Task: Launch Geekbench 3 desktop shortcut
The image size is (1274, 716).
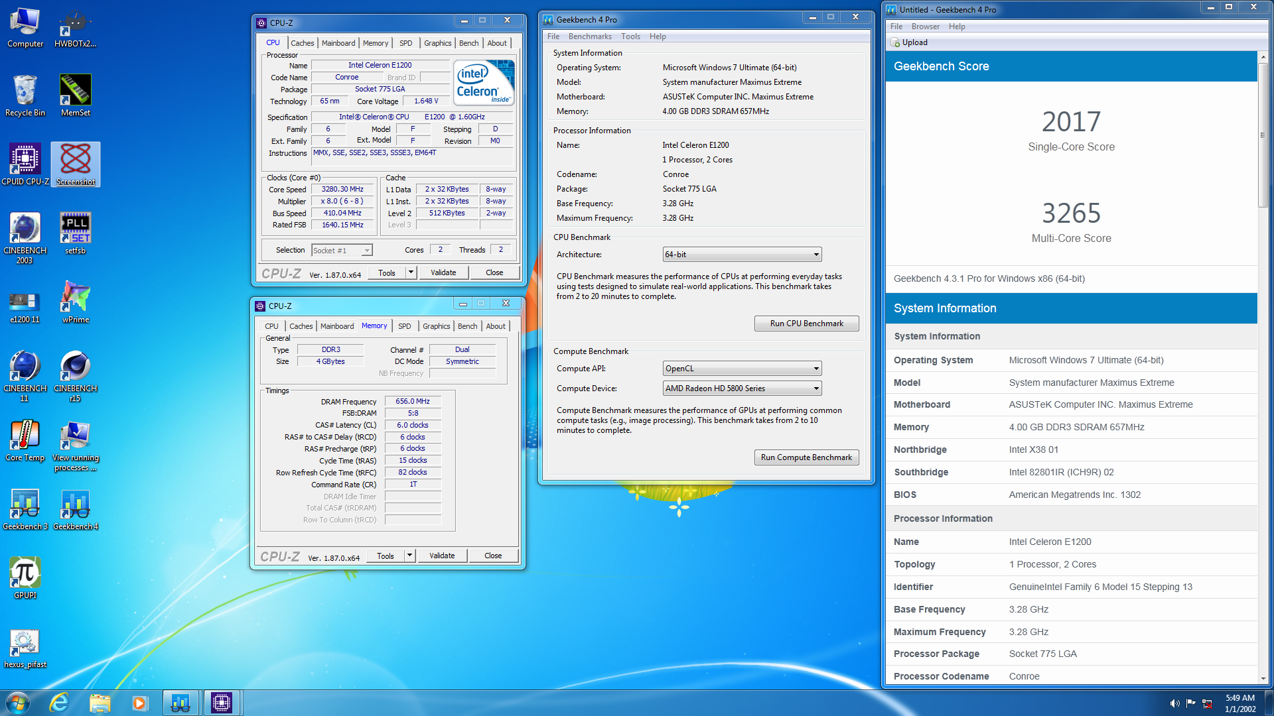Action: (25, 510)
